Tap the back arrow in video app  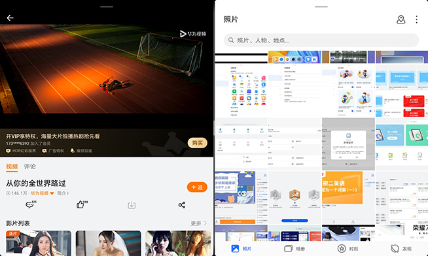(10, 18)
